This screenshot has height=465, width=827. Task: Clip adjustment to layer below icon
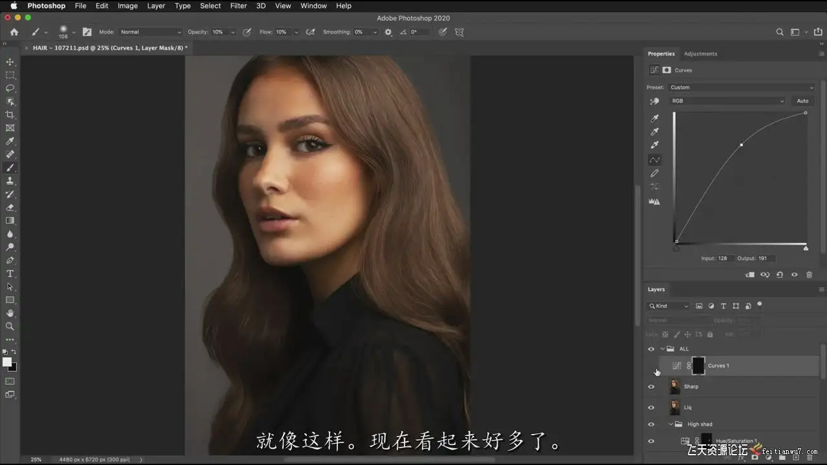[750, 274]
